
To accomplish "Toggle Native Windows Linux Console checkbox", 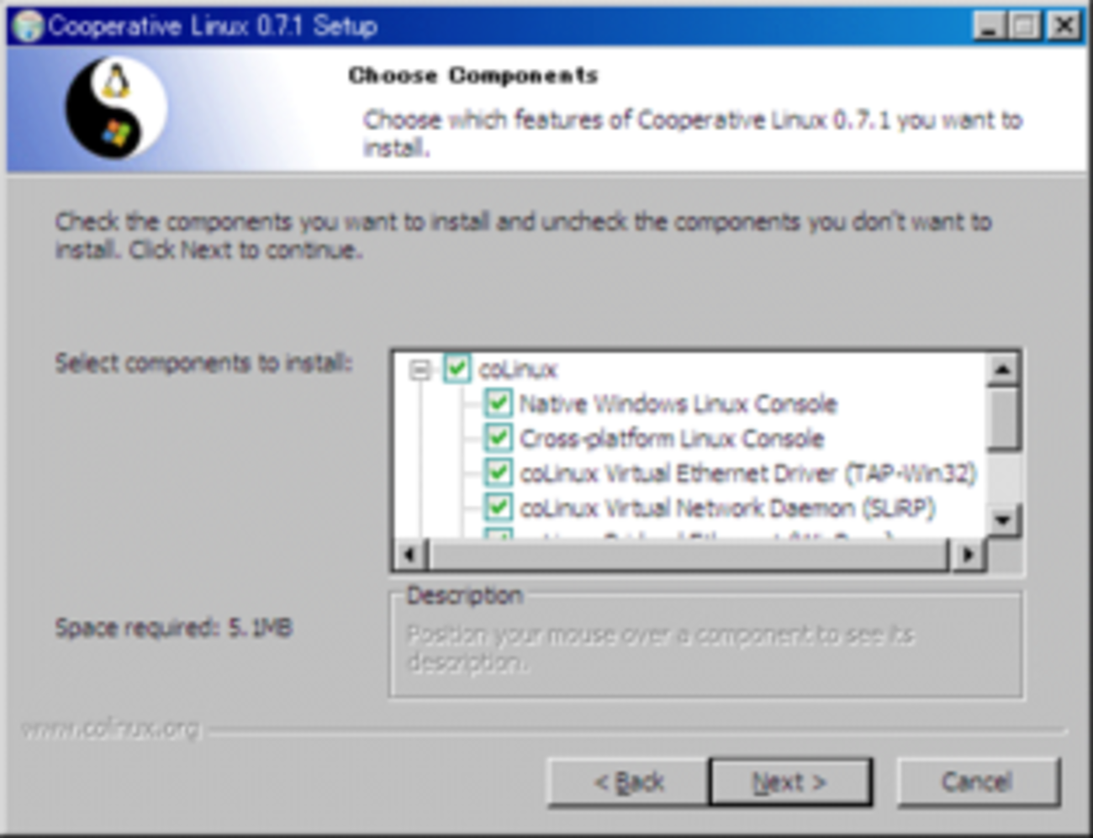I will pos(498,403).
